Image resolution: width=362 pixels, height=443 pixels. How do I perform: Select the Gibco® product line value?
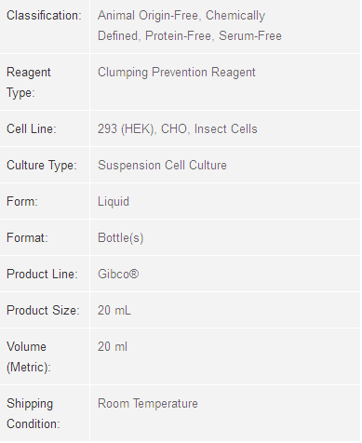coord(118,274)
